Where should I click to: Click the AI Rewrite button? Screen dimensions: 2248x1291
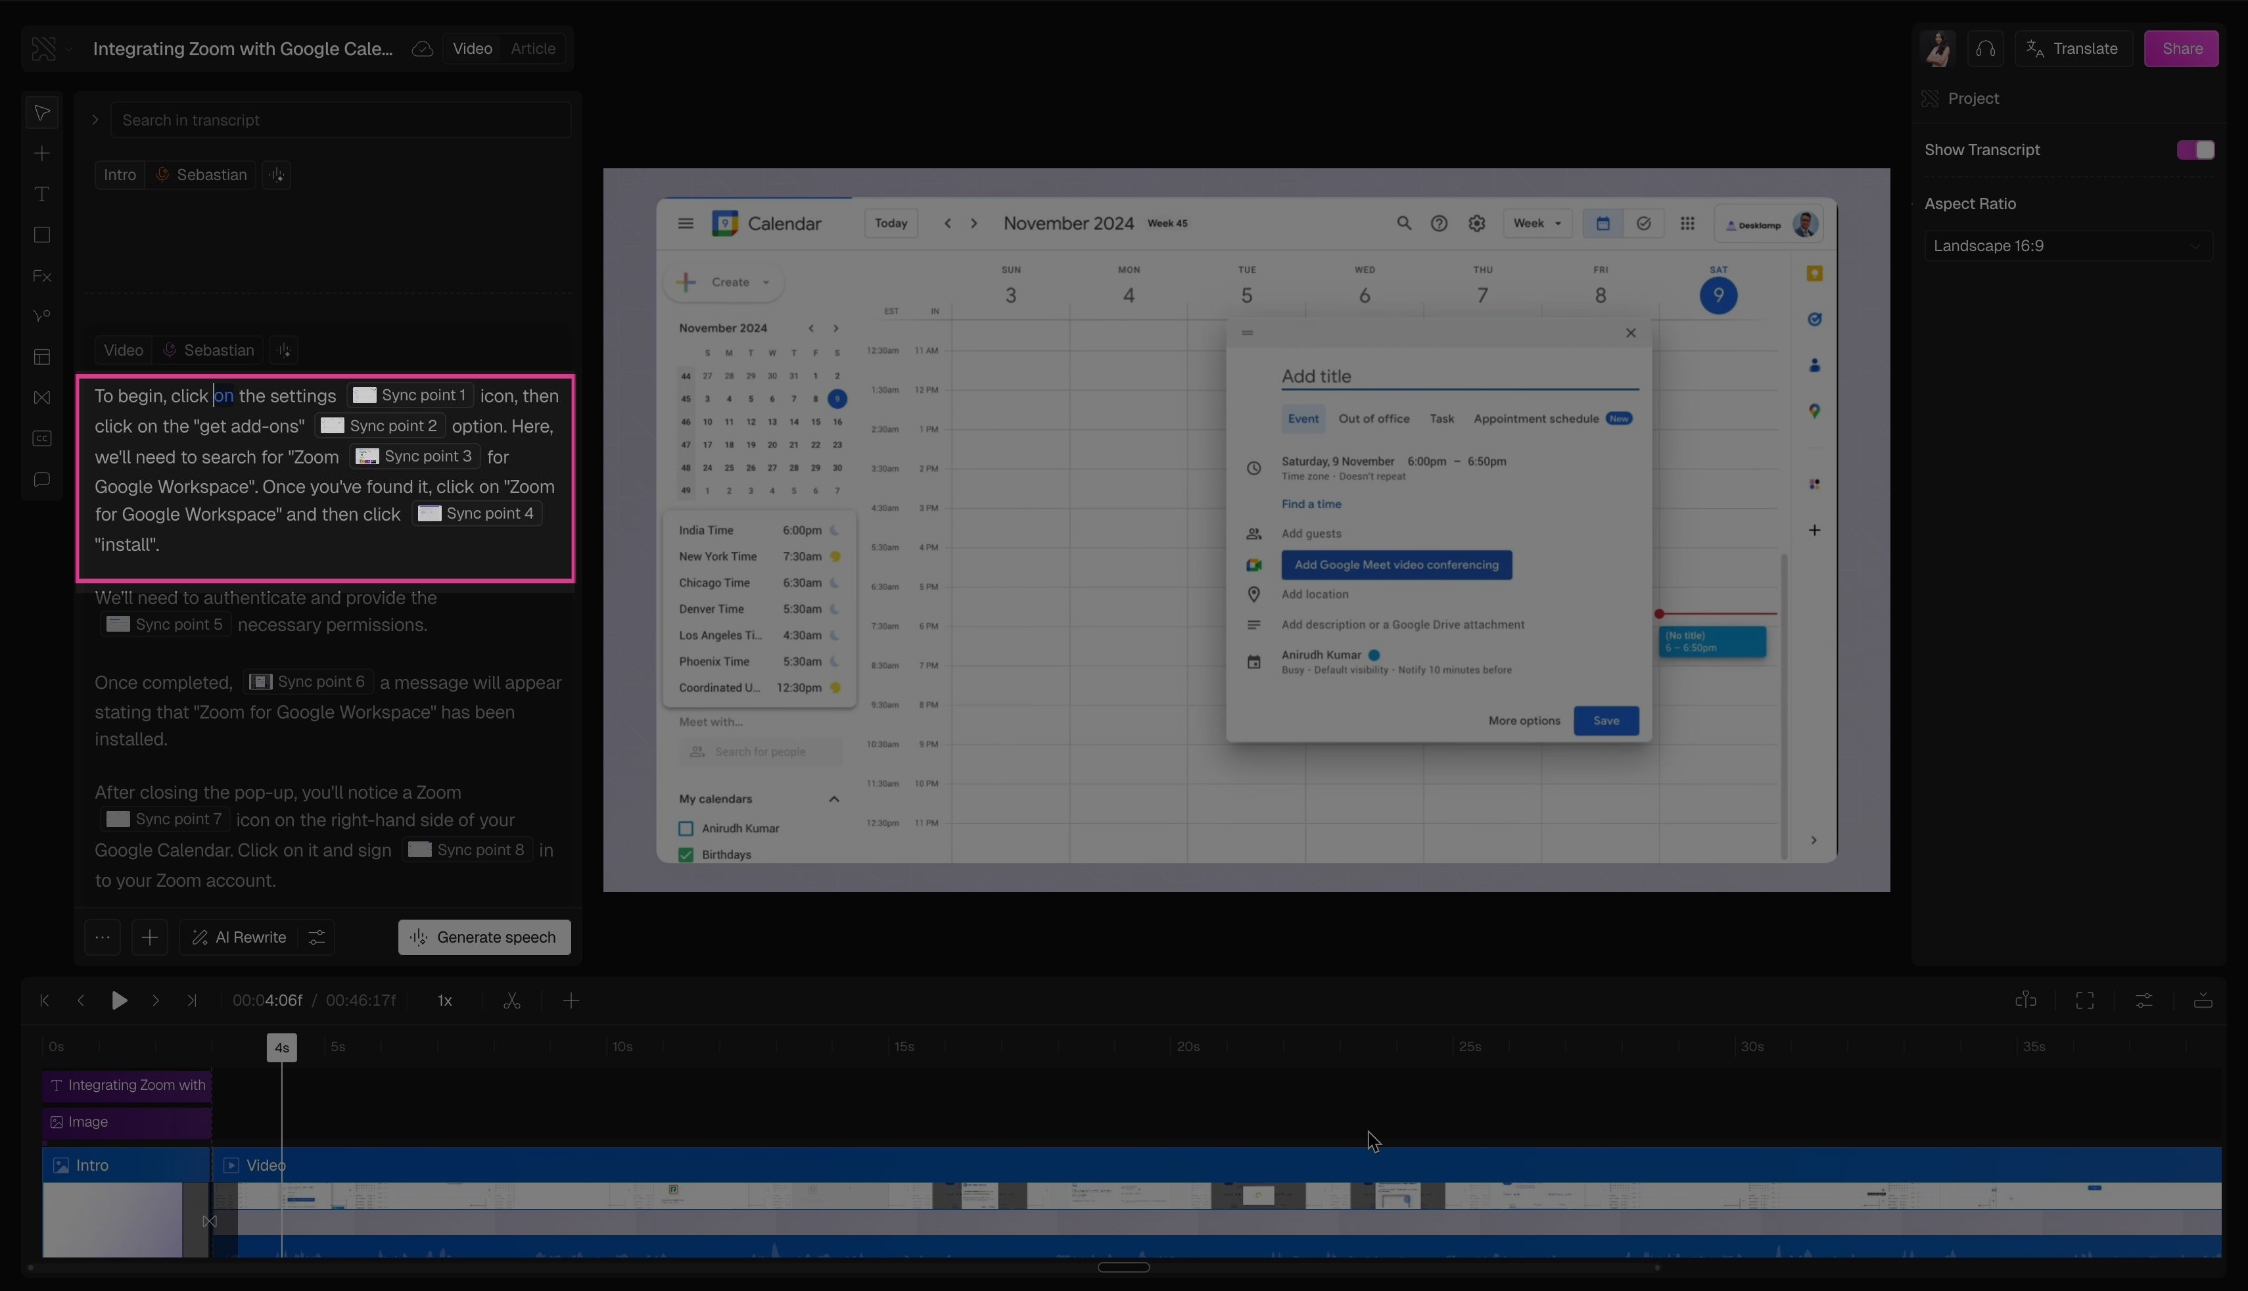[x=240, y=937]
